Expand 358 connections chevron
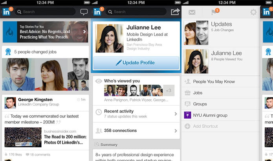This screenshot has height=161, width=273. (176, 131)
